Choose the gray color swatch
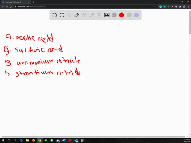Viewport: 191px width, 143px height. 114,15
